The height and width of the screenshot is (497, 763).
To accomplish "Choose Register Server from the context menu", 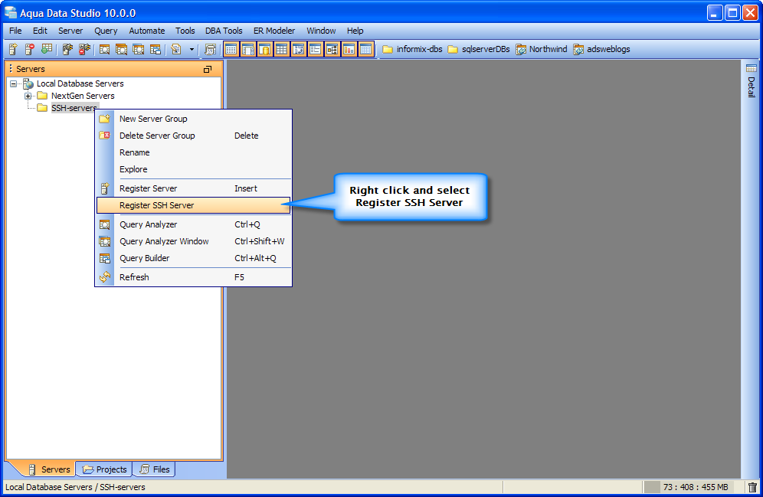I will pyautogui.click(x=194, y=188).
